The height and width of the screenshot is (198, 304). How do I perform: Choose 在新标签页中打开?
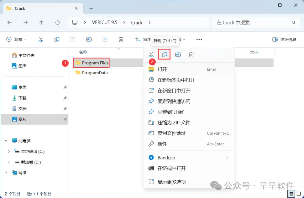[189, 80]
